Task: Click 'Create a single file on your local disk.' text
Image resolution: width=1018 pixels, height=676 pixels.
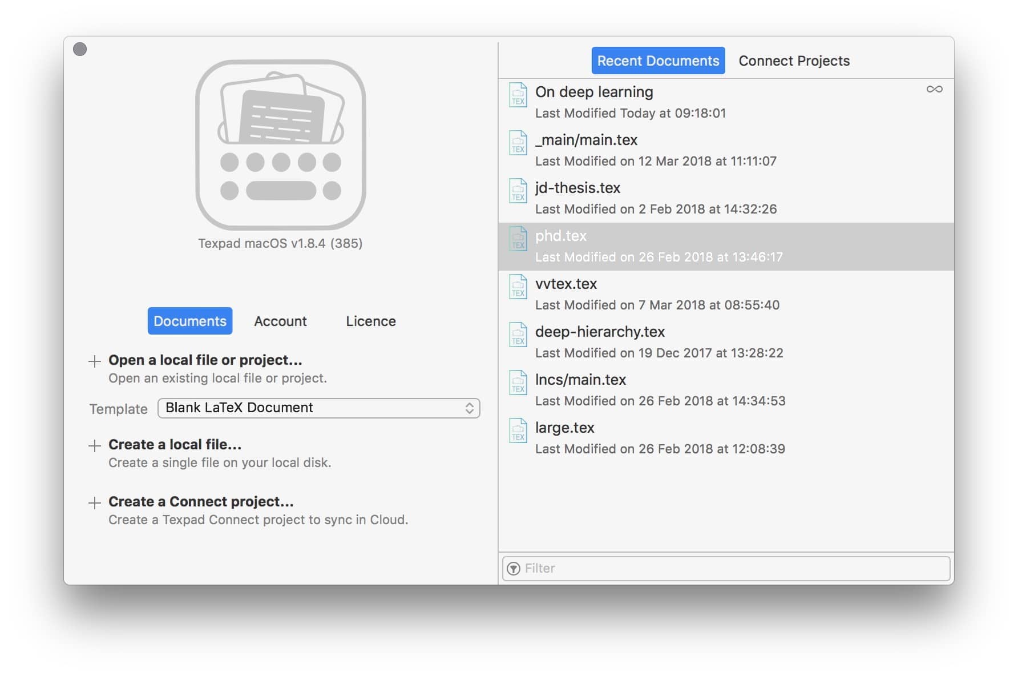Action: (x=220, y=463)
